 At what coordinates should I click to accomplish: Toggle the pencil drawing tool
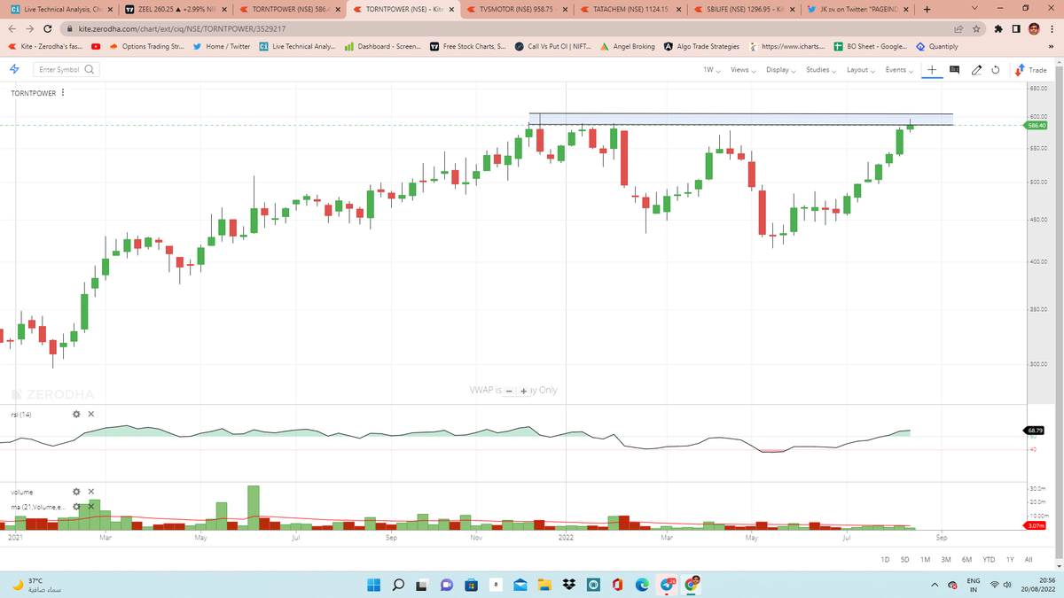pos(976,69)
